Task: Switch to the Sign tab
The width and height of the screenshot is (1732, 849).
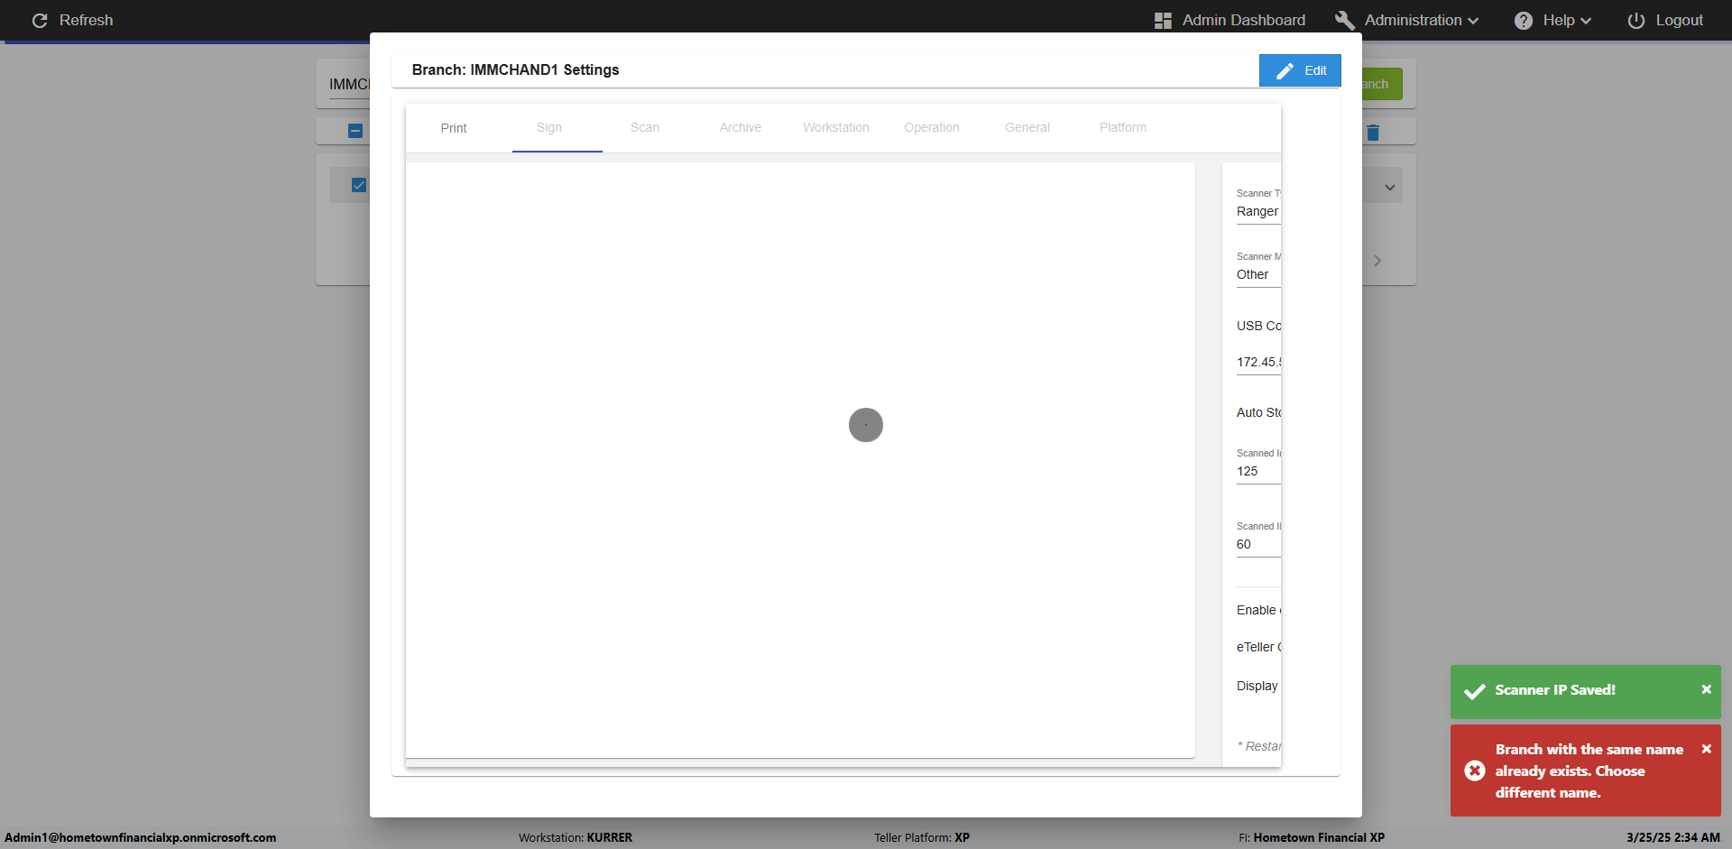Action: coord(549,127)
